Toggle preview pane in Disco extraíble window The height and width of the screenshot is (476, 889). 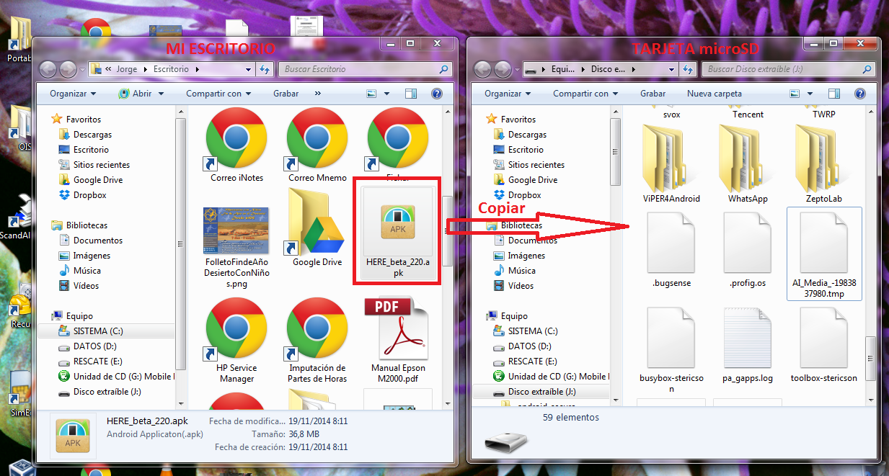[834, 94]
